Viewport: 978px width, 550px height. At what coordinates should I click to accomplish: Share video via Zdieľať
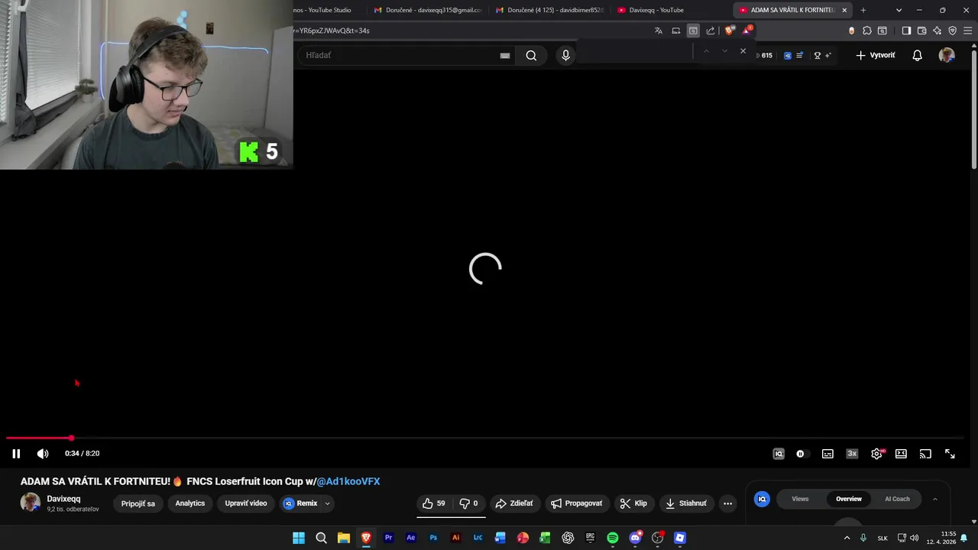pyautogui.click(x=514, y=503)
